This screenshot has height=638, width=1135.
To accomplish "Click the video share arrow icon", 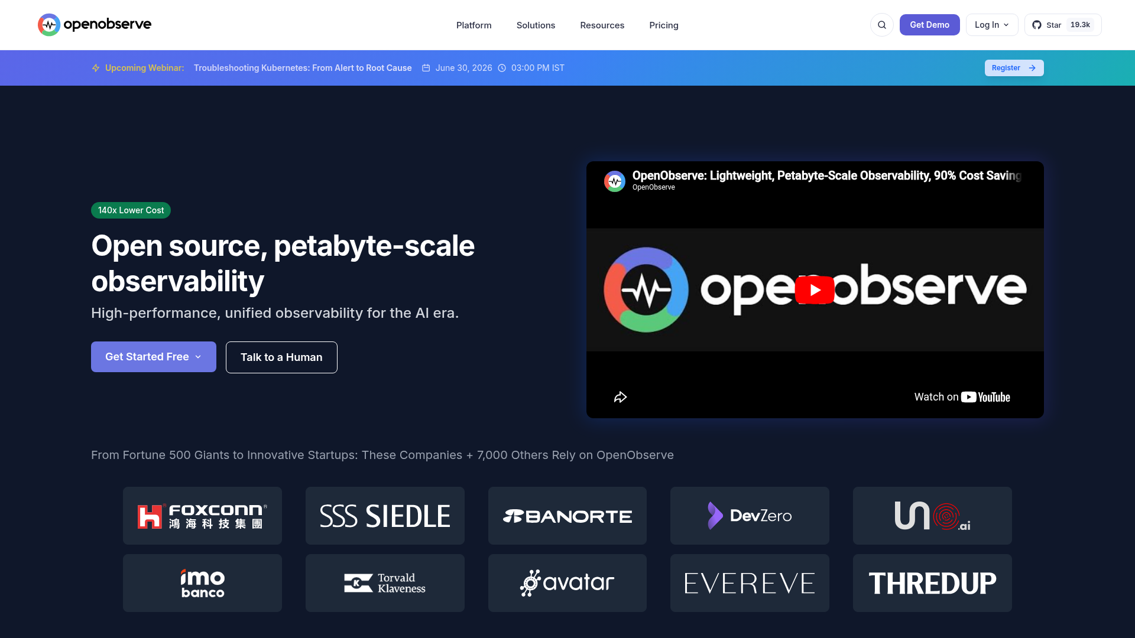I will 620,397.
